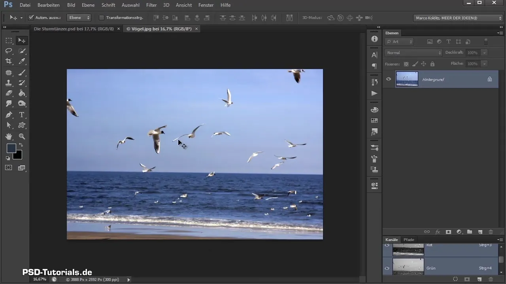Open the Ebenen panel flyout menu
The width and height of the screenshot is (506, 284).
coord(500,33)
